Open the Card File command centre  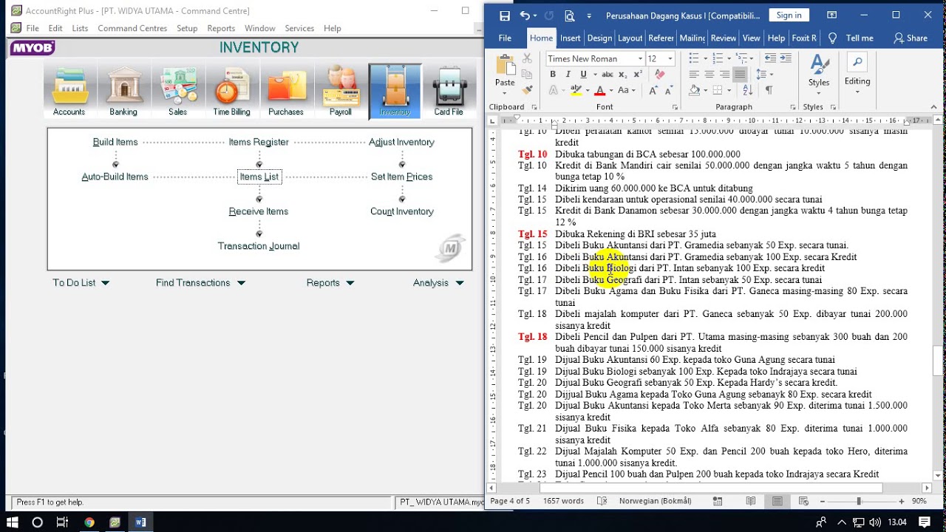[449, 92]
